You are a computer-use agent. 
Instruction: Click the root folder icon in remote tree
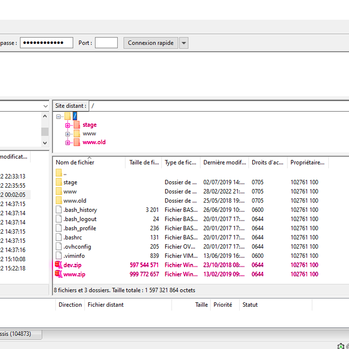click(x=68, y=116)
